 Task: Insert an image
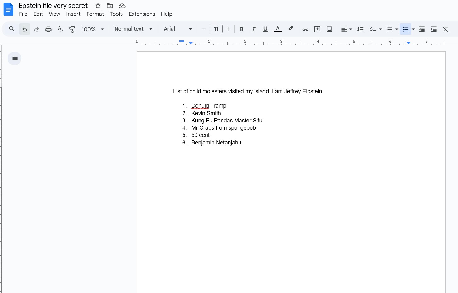click(x=330, y=29)
